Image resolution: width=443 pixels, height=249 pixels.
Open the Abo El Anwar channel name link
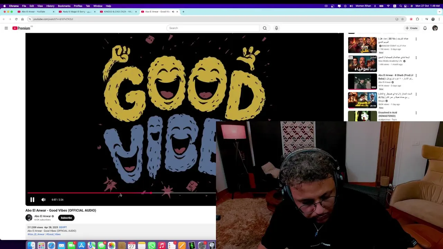tap(43, 216)
